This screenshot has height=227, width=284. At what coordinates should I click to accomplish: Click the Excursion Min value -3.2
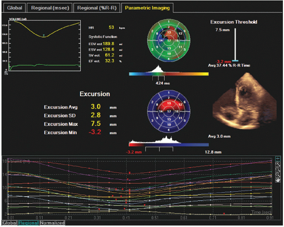pyautogui.click(x=95, y=132)
